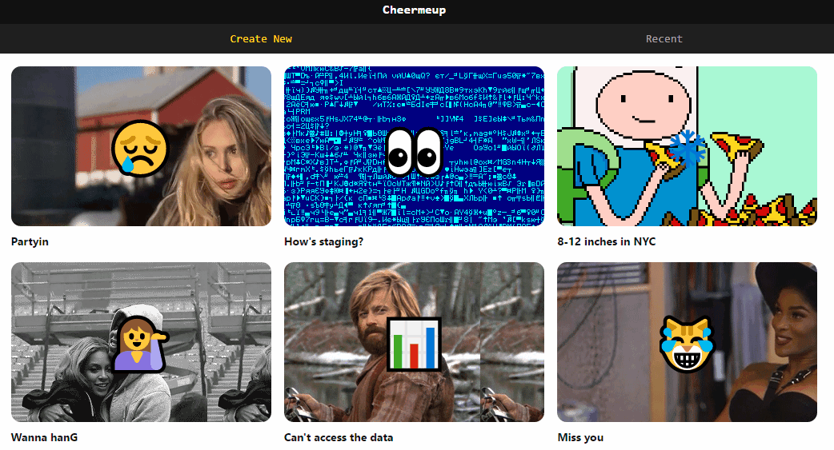
Task: Open the Create New tab
Action: click(261, 39)
